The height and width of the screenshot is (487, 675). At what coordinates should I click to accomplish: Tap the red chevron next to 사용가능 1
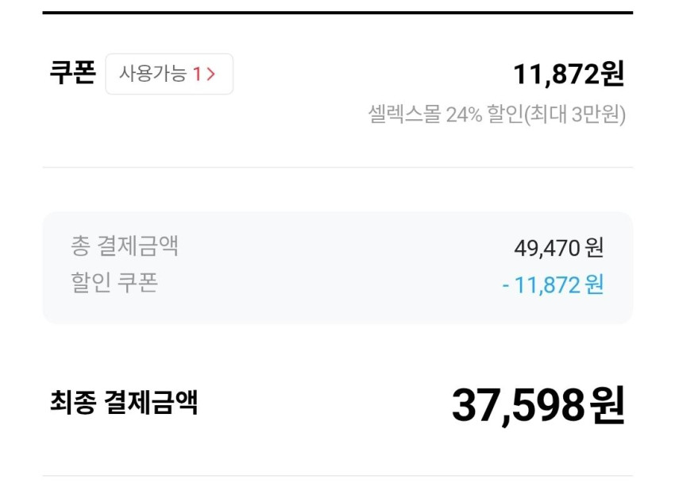[210, 75]
